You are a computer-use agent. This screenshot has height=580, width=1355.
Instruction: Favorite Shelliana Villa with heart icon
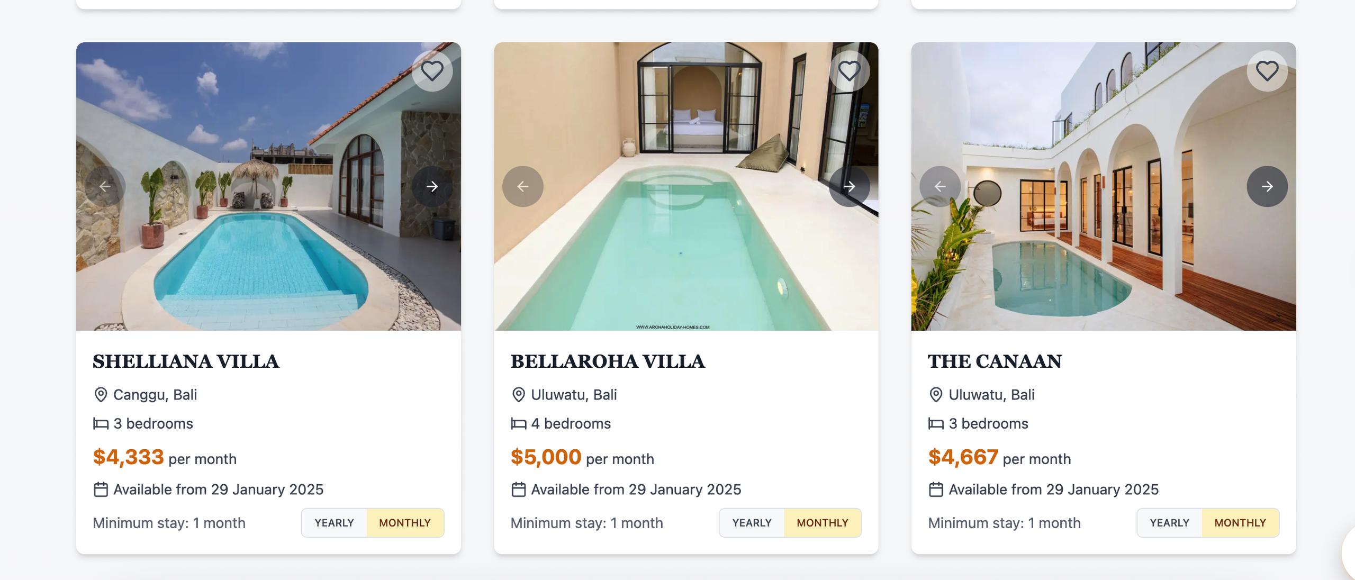pos(432,71)
